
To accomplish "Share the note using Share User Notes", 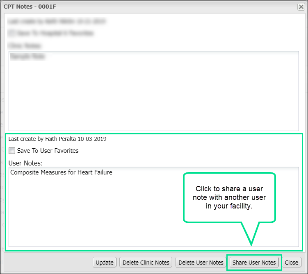I will pos(254,263).
